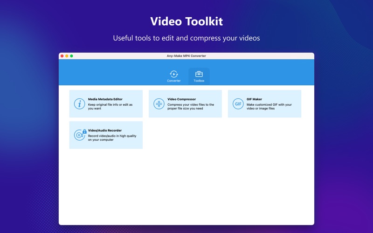Image resolution: width=373 pixels, height=233 pixels.
Task: Click the lock badge on Video/Audio Recorder
Action: 84,131
